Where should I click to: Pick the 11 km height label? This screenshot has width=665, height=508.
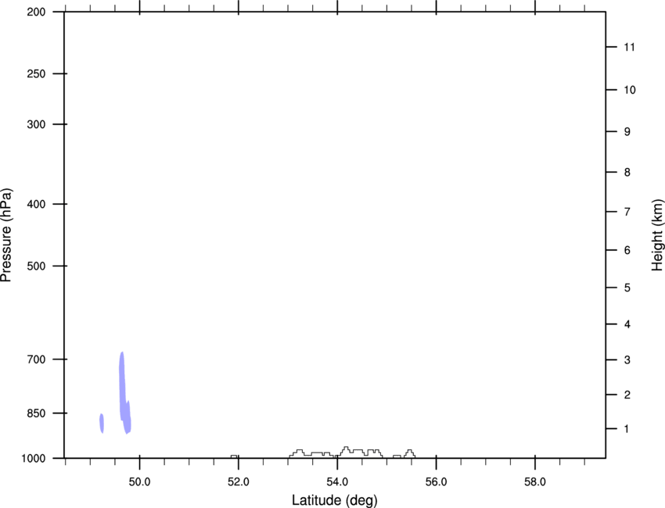(629, 47)
